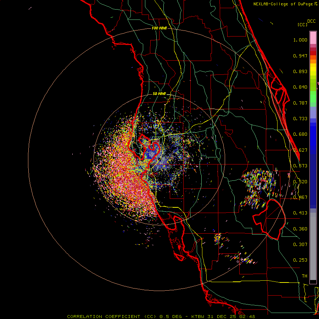Click the 100 NMI range ring label
Viewport: 319px width, 319px height.
tap(159, 28)
